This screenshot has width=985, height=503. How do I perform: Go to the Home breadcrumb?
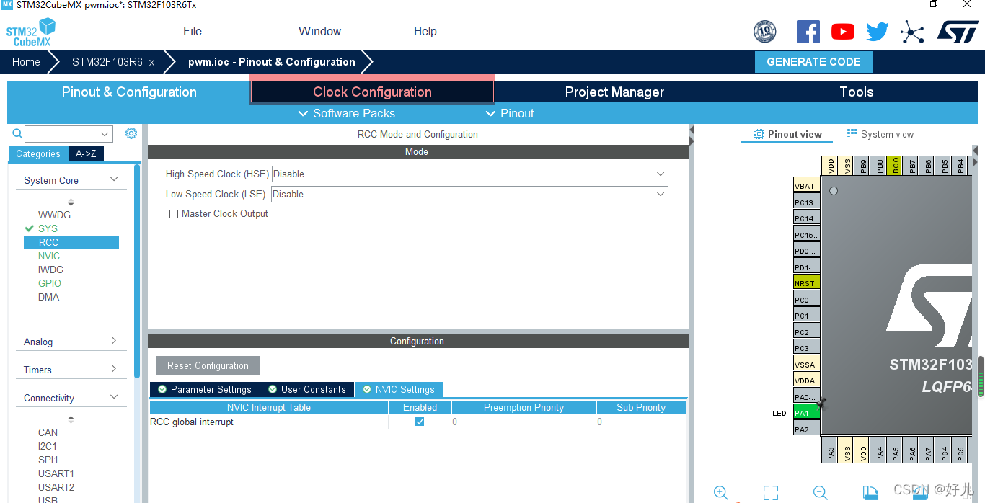[26, 62]
